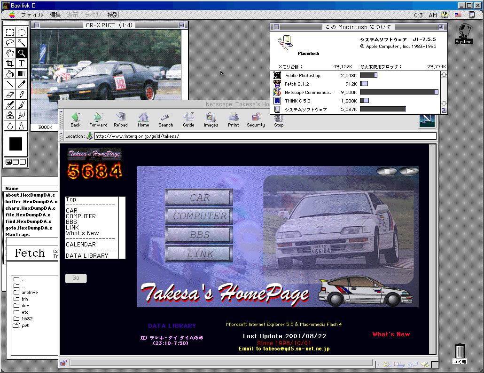The image size is (484, 373).
Task: Open the 特別 menu
Action: (113, 15)
